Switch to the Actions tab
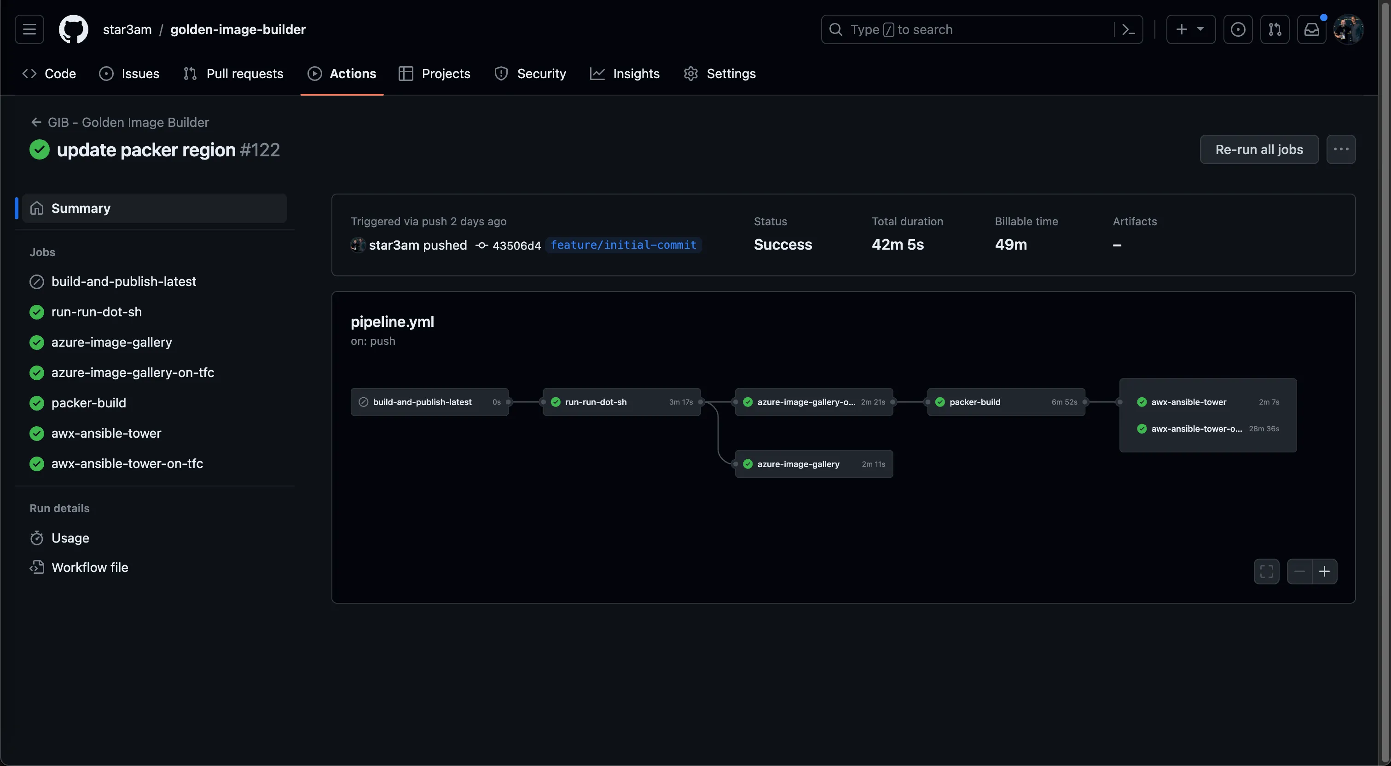Screen dimensions: 1391x766 (x=342, y=74)
